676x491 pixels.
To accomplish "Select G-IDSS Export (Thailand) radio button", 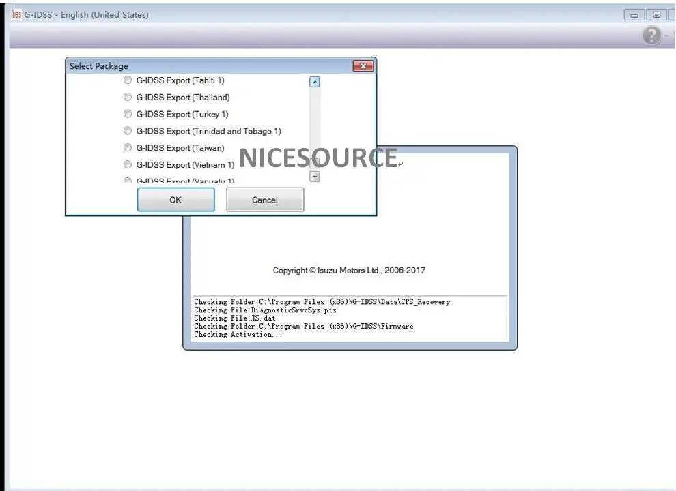I will tap(128, 97).
